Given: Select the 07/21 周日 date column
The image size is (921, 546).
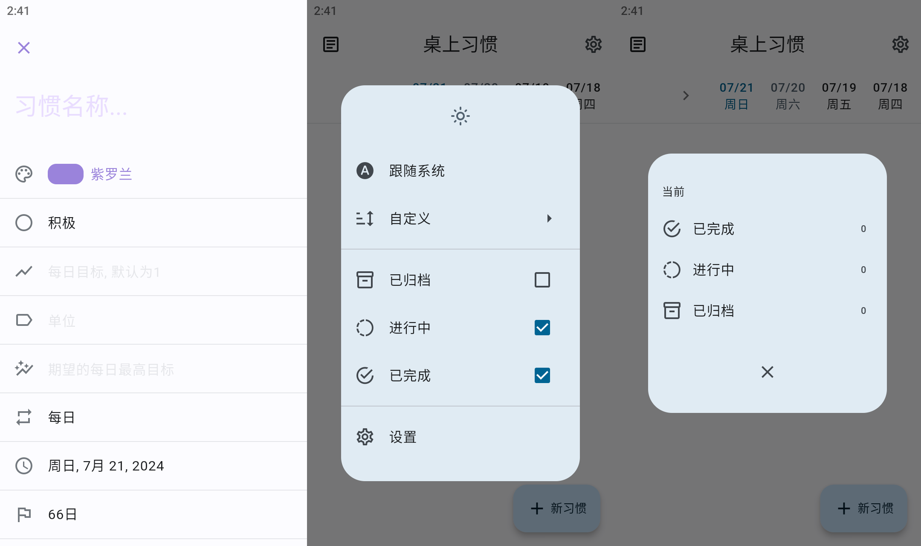Looking at the screenshot, I should click(x=737, y=96).
